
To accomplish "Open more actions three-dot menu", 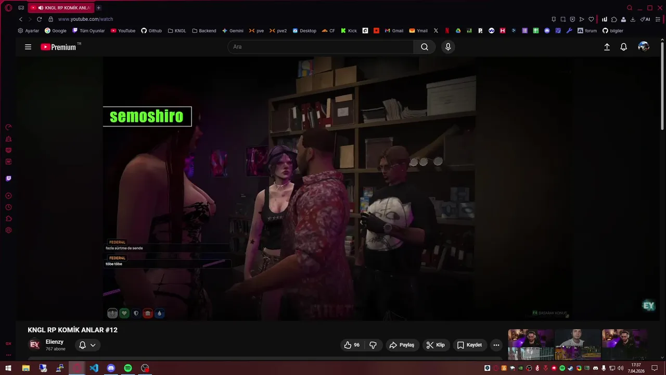I will [x=496, y=345].
